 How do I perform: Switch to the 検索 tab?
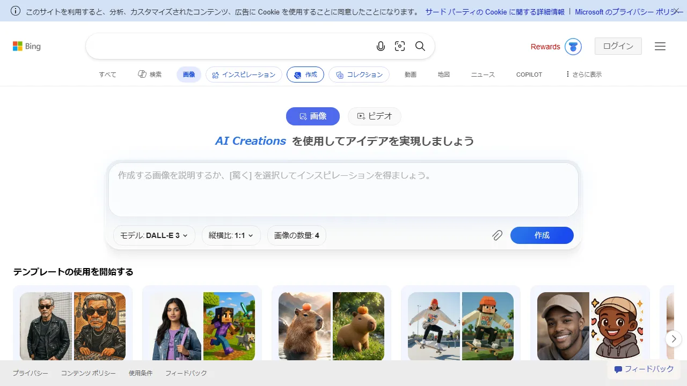tap(150, 75)
